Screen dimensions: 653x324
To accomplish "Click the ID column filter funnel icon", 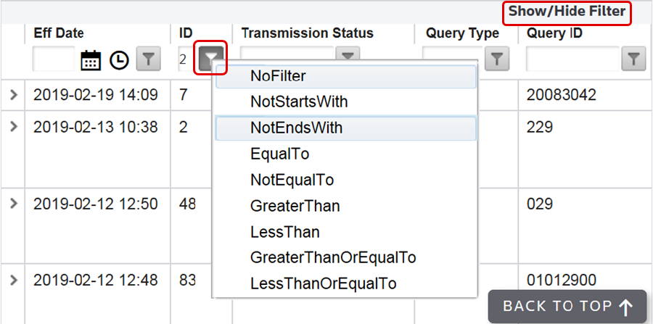I will [x=211, y=59].
